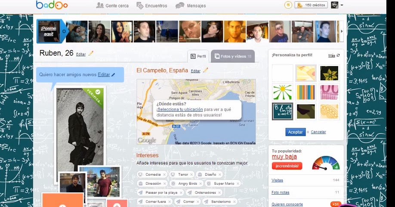
Task: Select the math chalkboard background swatch
Action: click(x=282, y=111)
